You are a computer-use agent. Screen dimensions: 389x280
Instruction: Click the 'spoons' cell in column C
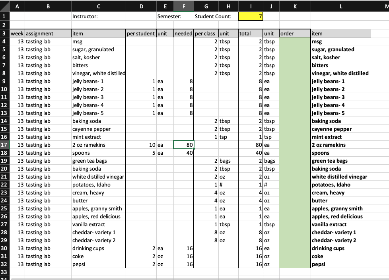tap(99, 153)
